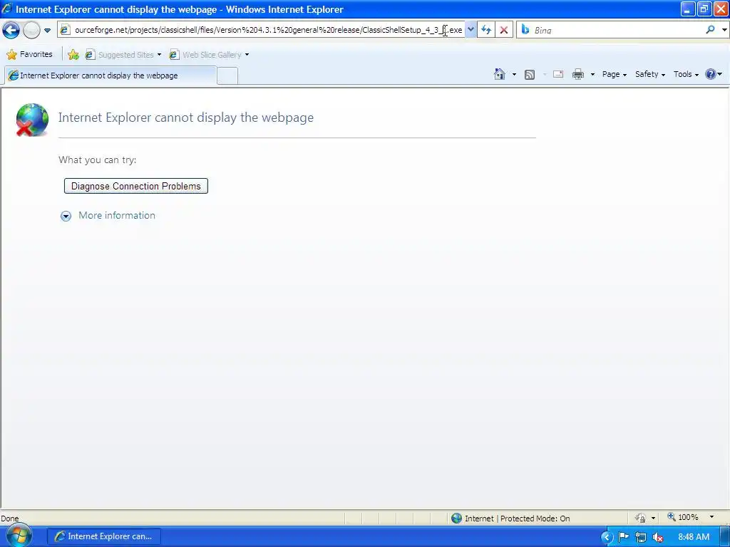Open the Windows Start orb

coord(19,536)
